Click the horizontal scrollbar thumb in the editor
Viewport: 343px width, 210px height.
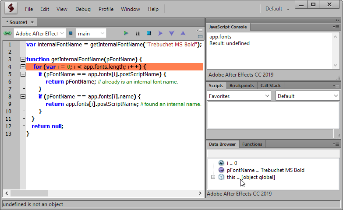coord(29,193)
